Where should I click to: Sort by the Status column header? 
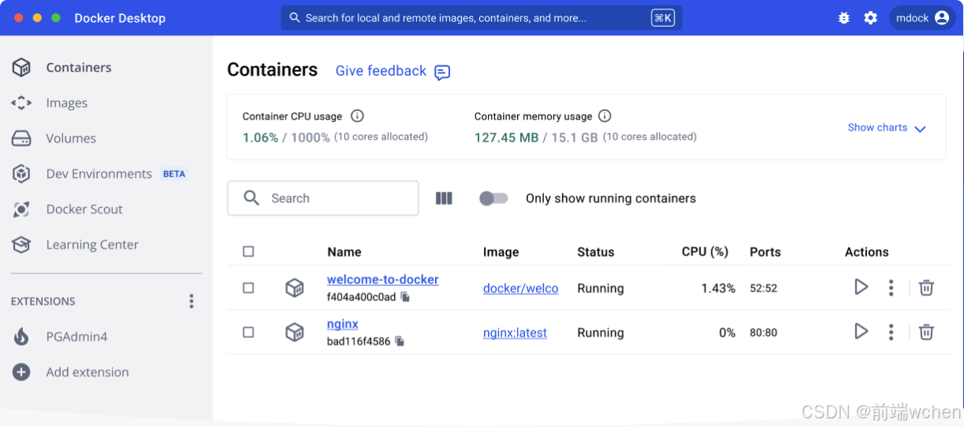tap(596, 252)
